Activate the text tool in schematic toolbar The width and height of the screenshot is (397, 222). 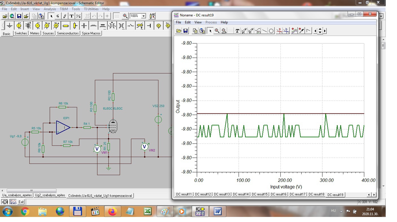[x=71, y=16]
